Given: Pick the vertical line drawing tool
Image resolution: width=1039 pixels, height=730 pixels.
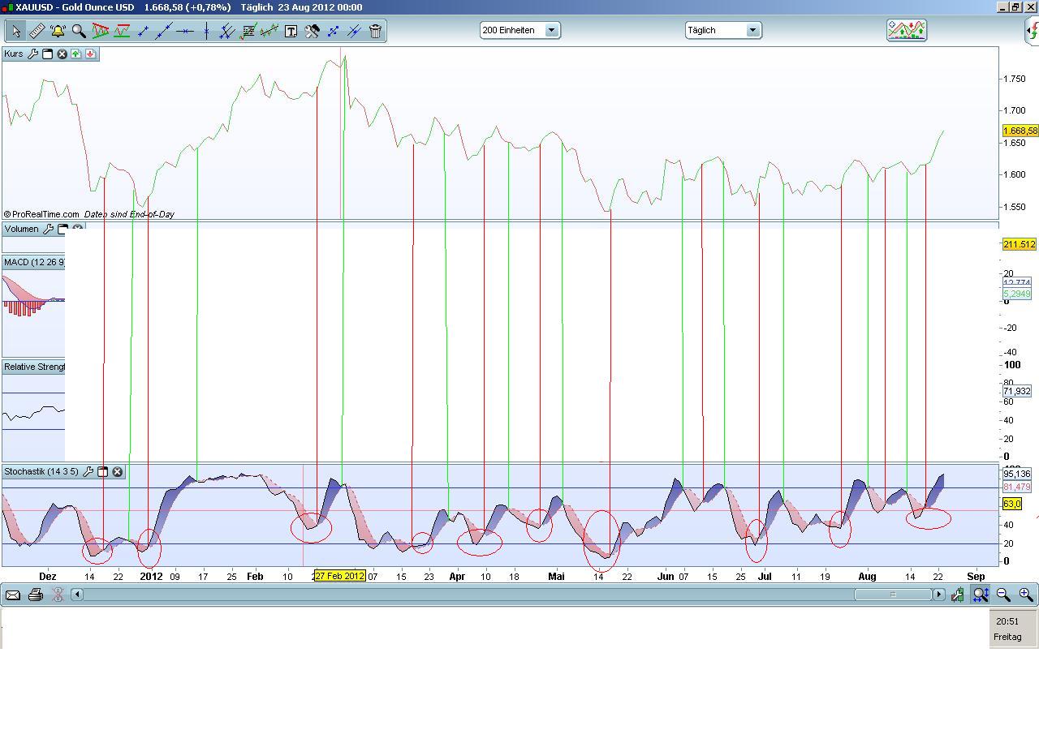Looking at the screenshot, I should (x=206, y=31).
